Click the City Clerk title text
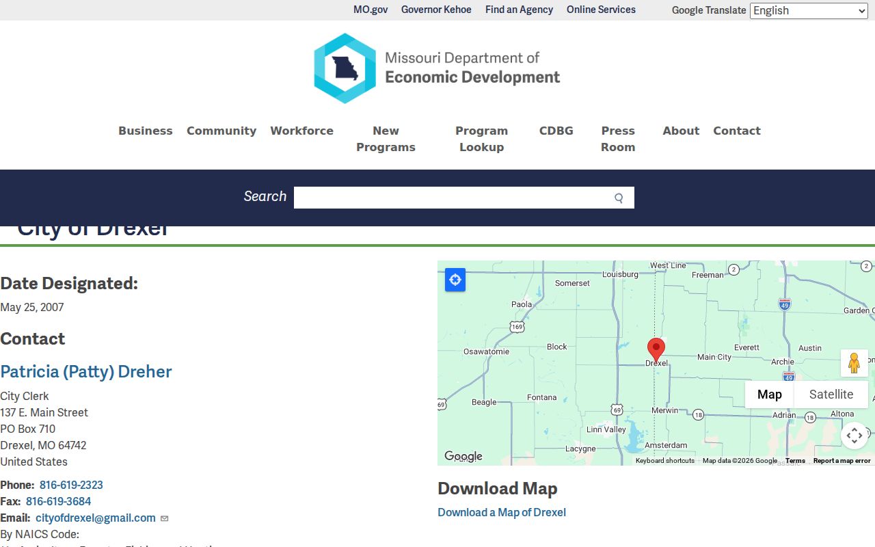This screenshot has width=875, height=547. pos(25,396)
